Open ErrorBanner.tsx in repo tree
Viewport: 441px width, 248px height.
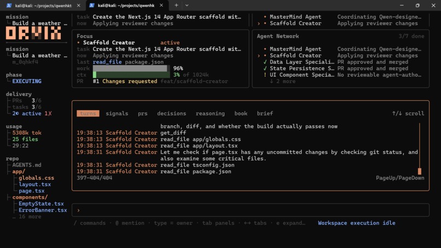point(43,210)
